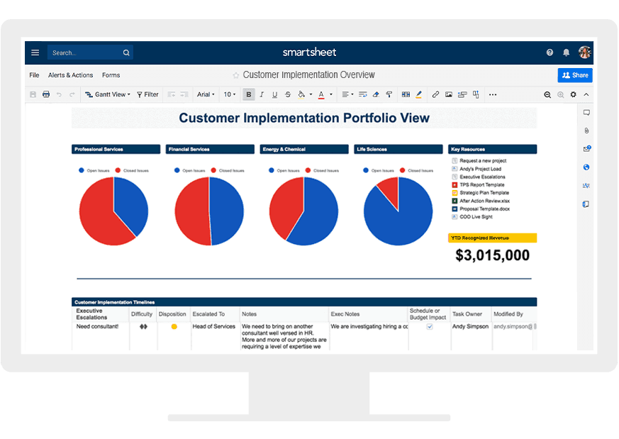Screen dimensions: 619x439
Task: Undo the last change
Action: pyautogui.click(x=60, y=94)
